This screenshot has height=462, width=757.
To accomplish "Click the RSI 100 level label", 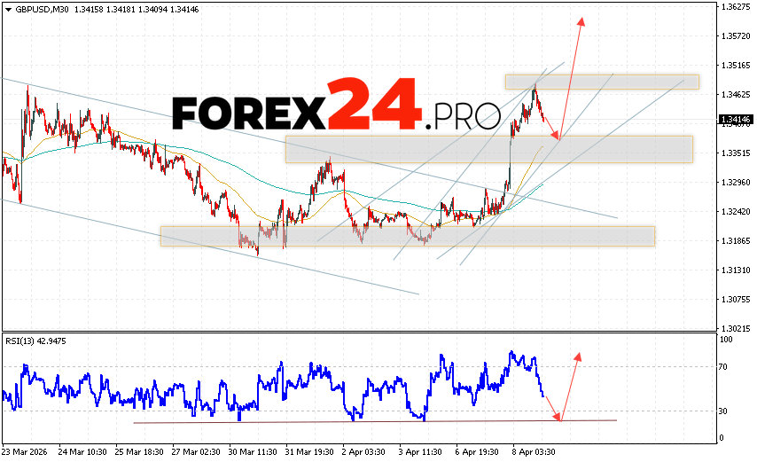I will click(726, 339).
